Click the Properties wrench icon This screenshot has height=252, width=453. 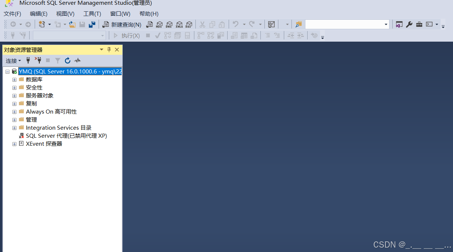click(x=409, y=24)
